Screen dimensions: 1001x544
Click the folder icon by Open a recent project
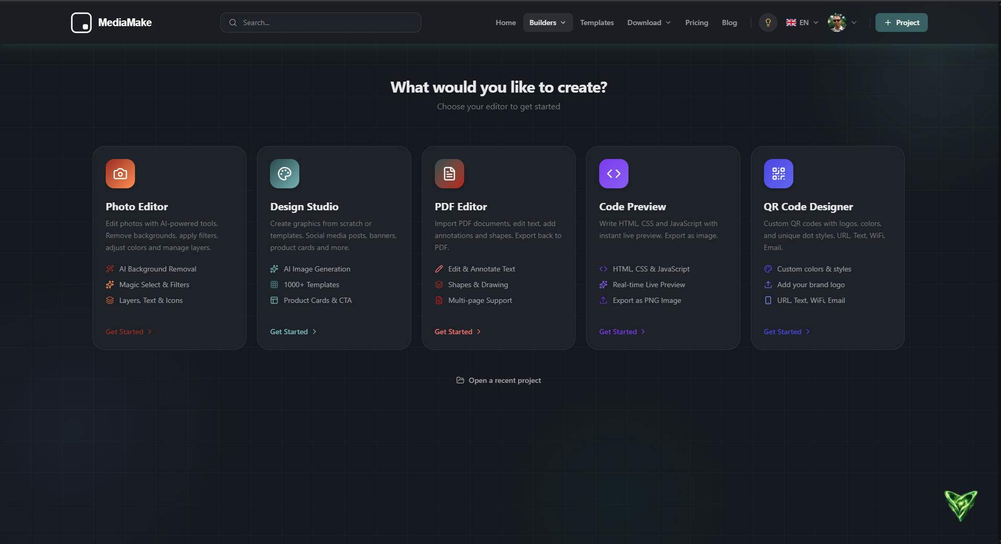[x=460, y=380]
